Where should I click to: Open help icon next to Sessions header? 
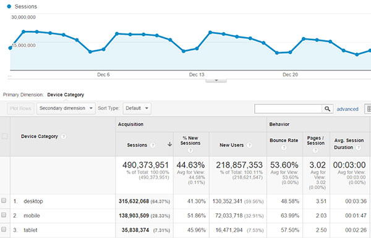point(153,145)
